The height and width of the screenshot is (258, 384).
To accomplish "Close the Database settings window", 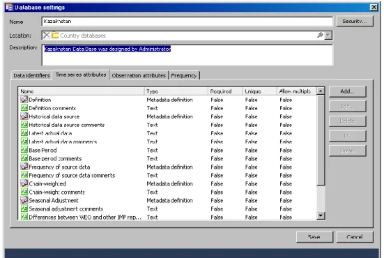I will point(374,8).
